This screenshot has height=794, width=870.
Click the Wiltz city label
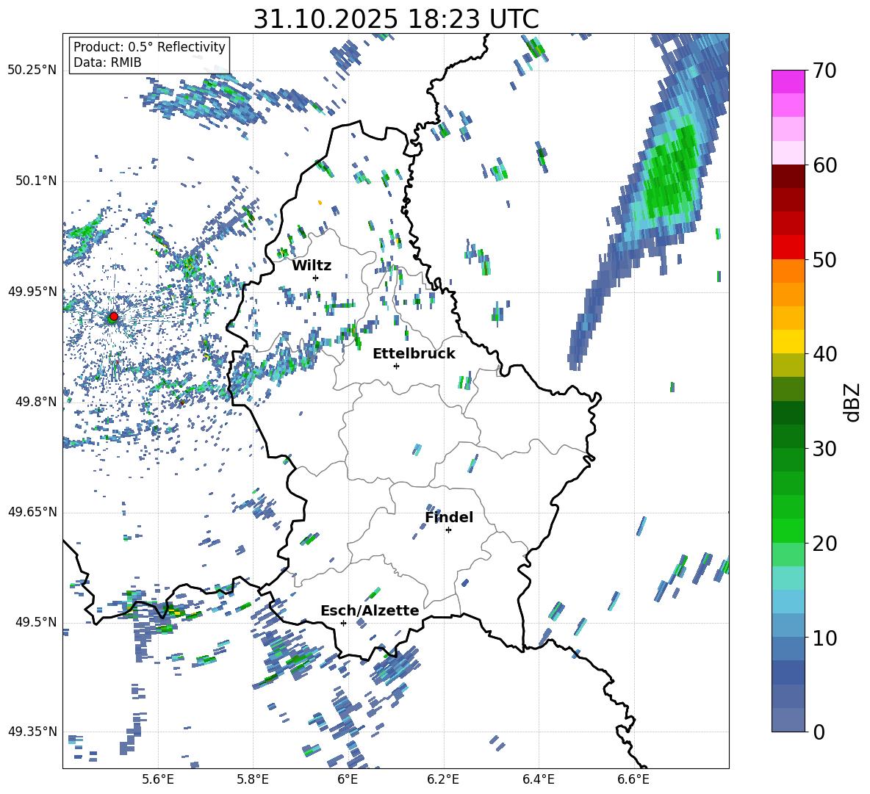(312, 266)
